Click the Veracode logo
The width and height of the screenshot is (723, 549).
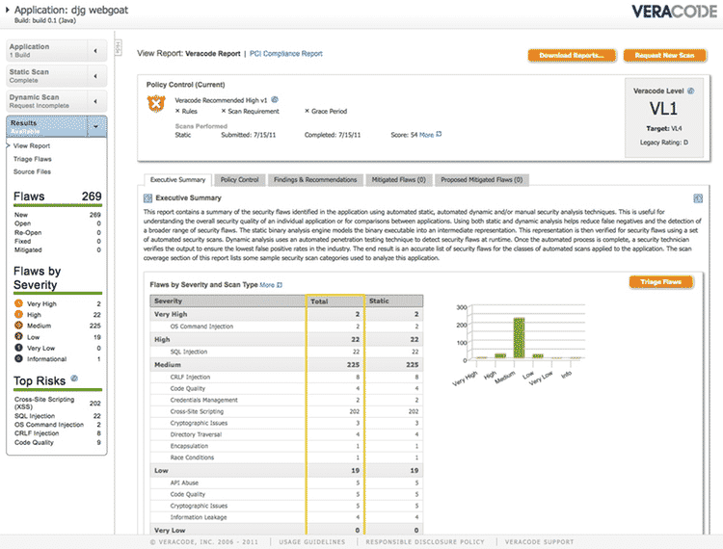click(674, 12)
